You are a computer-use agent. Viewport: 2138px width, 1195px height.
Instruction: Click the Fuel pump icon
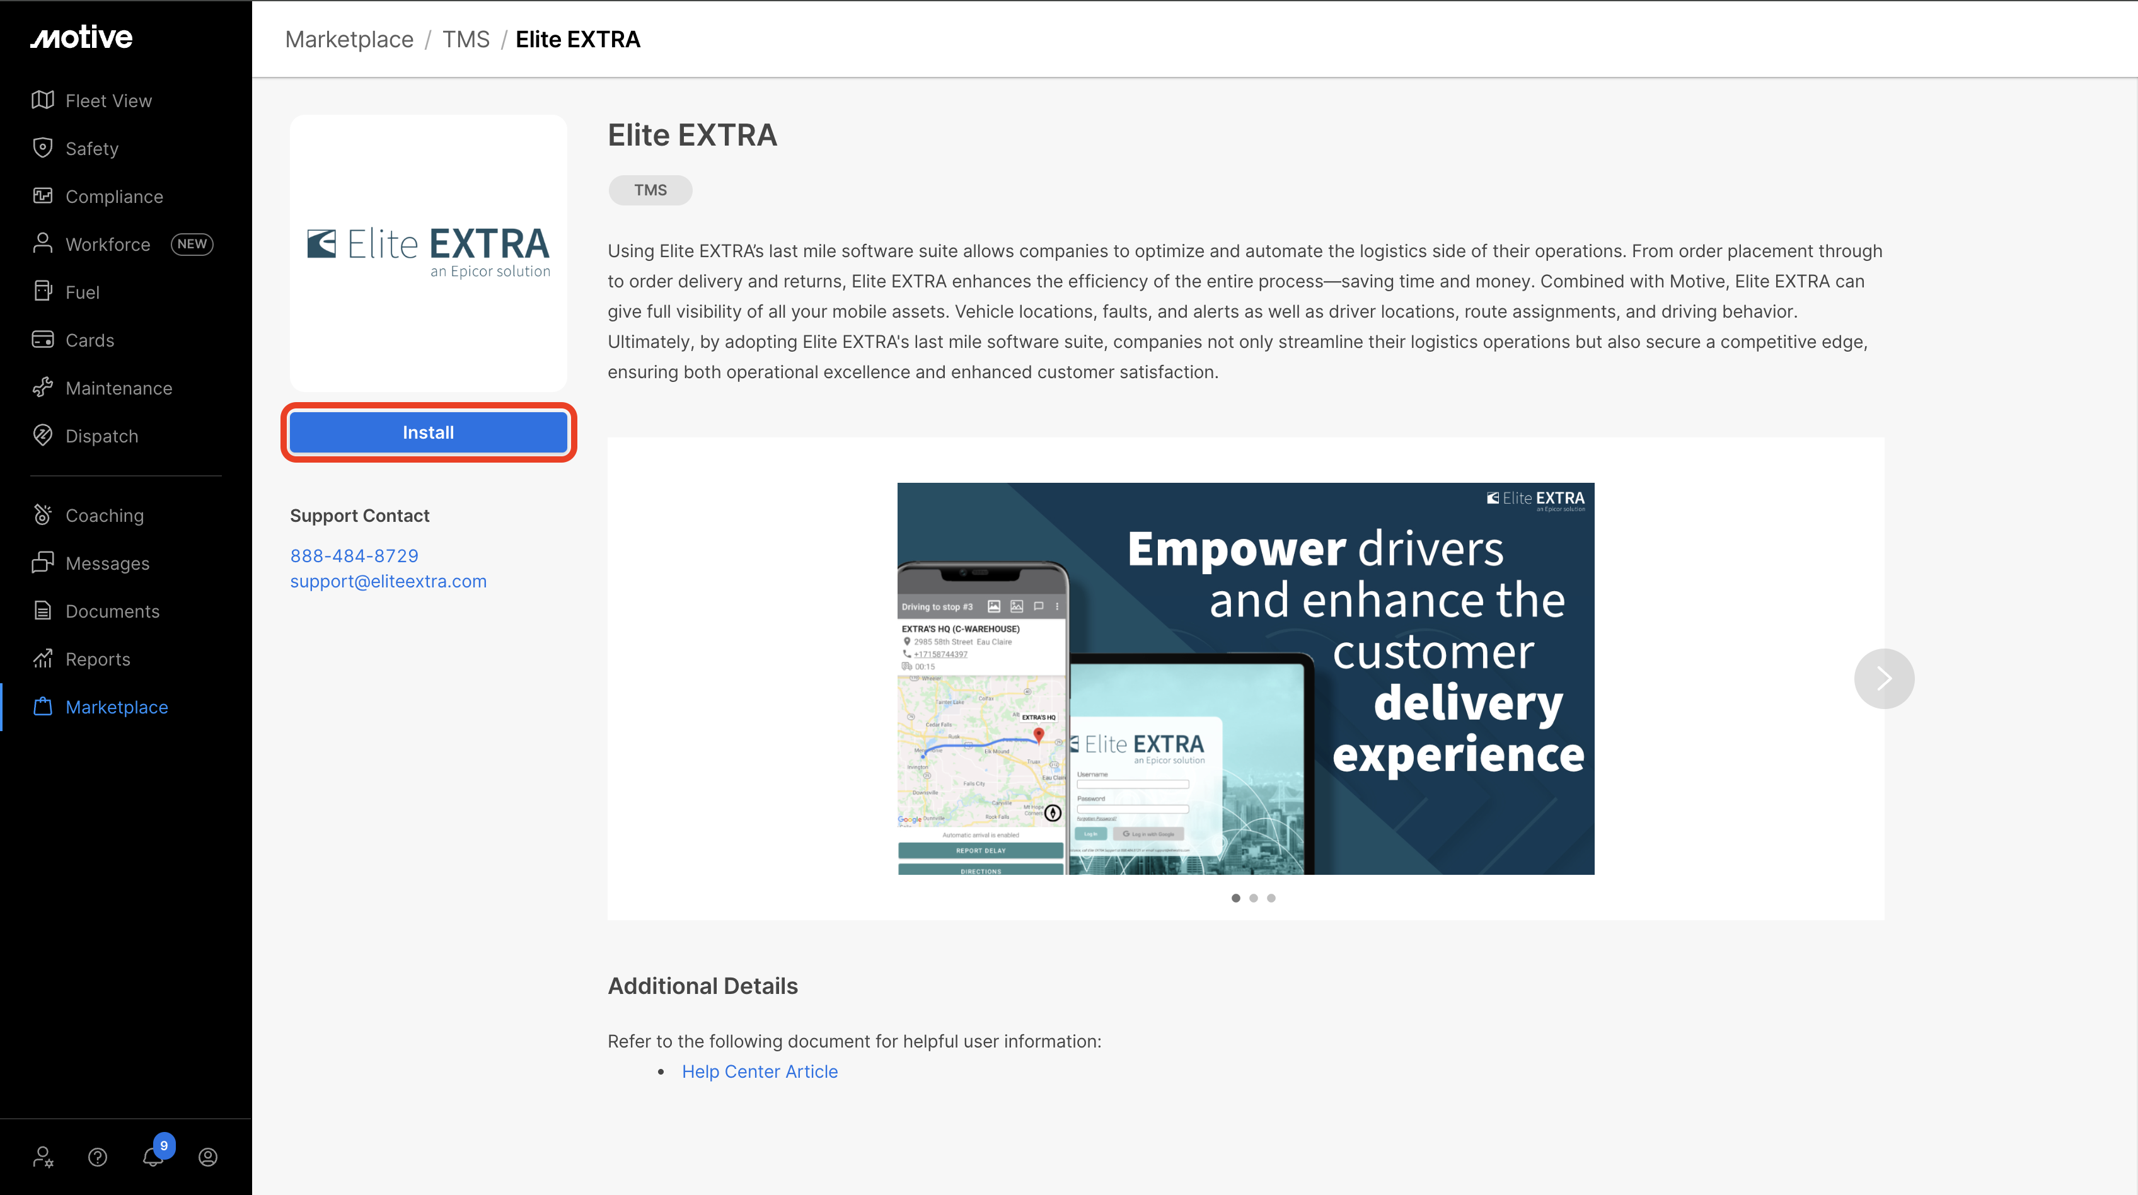tap(43, 291)
